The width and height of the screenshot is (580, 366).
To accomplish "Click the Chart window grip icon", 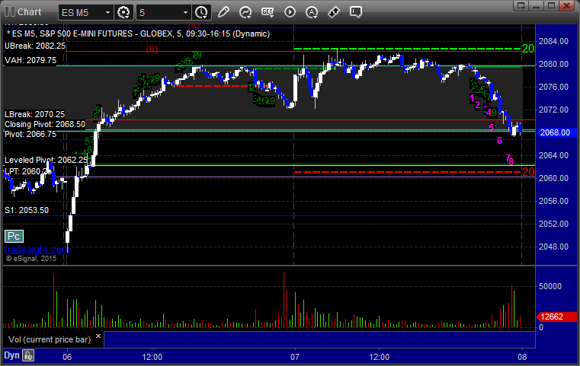I will (10, 12).
